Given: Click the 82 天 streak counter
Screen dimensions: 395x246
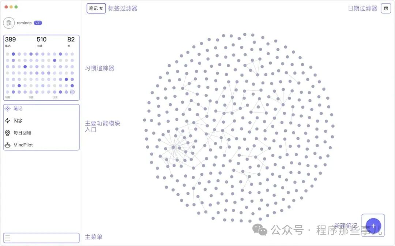Looking at the screenshot, I should [70, 41].
